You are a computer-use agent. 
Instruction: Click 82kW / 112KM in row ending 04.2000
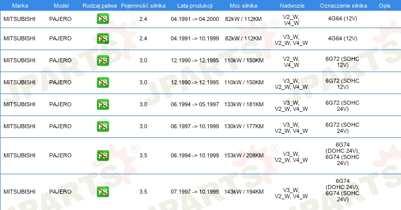pyautogui.click(x=244, y=19)
